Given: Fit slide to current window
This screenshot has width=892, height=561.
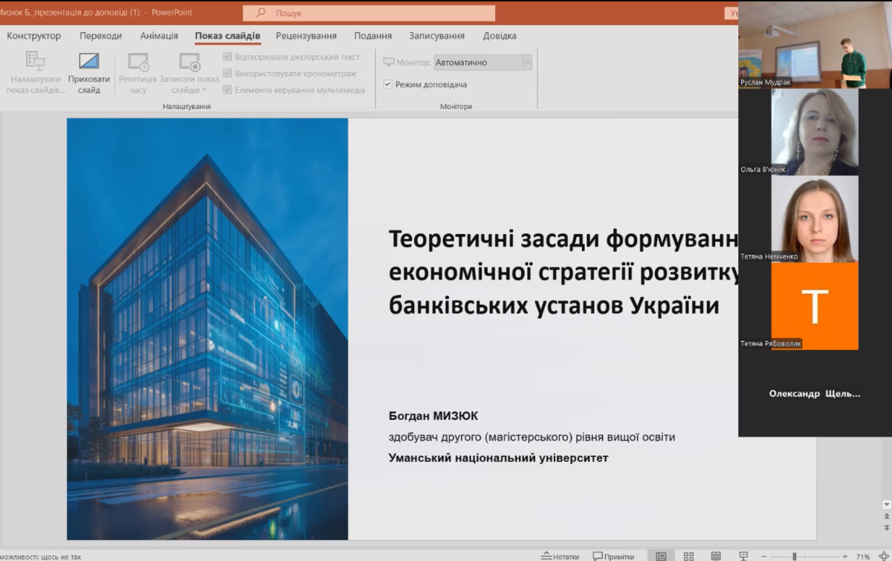Looking at the screenshot, I should [883, 556].
